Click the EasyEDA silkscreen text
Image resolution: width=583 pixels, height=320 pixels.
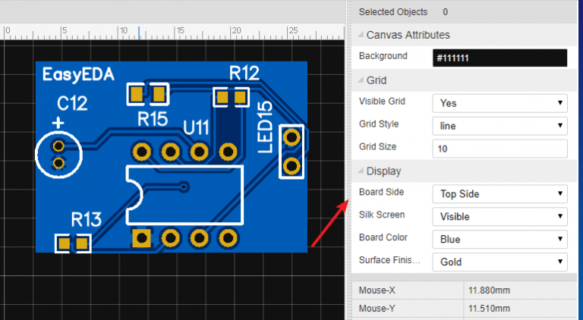78,74
